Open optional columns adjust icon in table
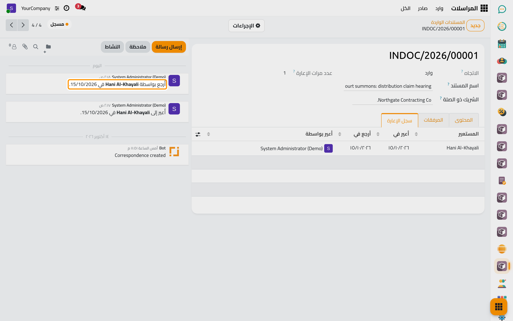The width and height of the screenshot is (513, 321). click(x=198, y=134)
